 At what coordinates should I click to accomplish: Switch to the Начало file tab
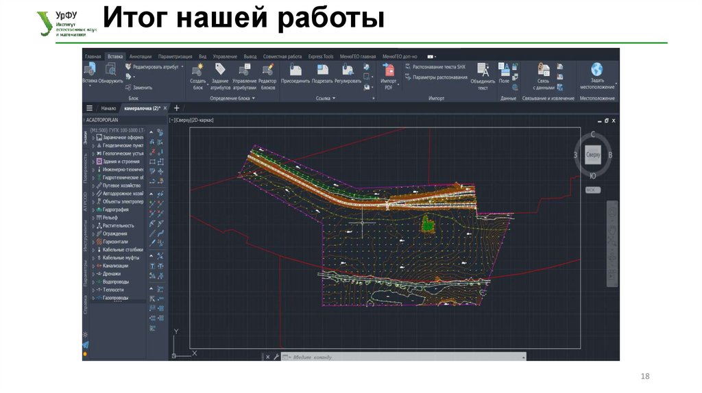coord(108,108)
